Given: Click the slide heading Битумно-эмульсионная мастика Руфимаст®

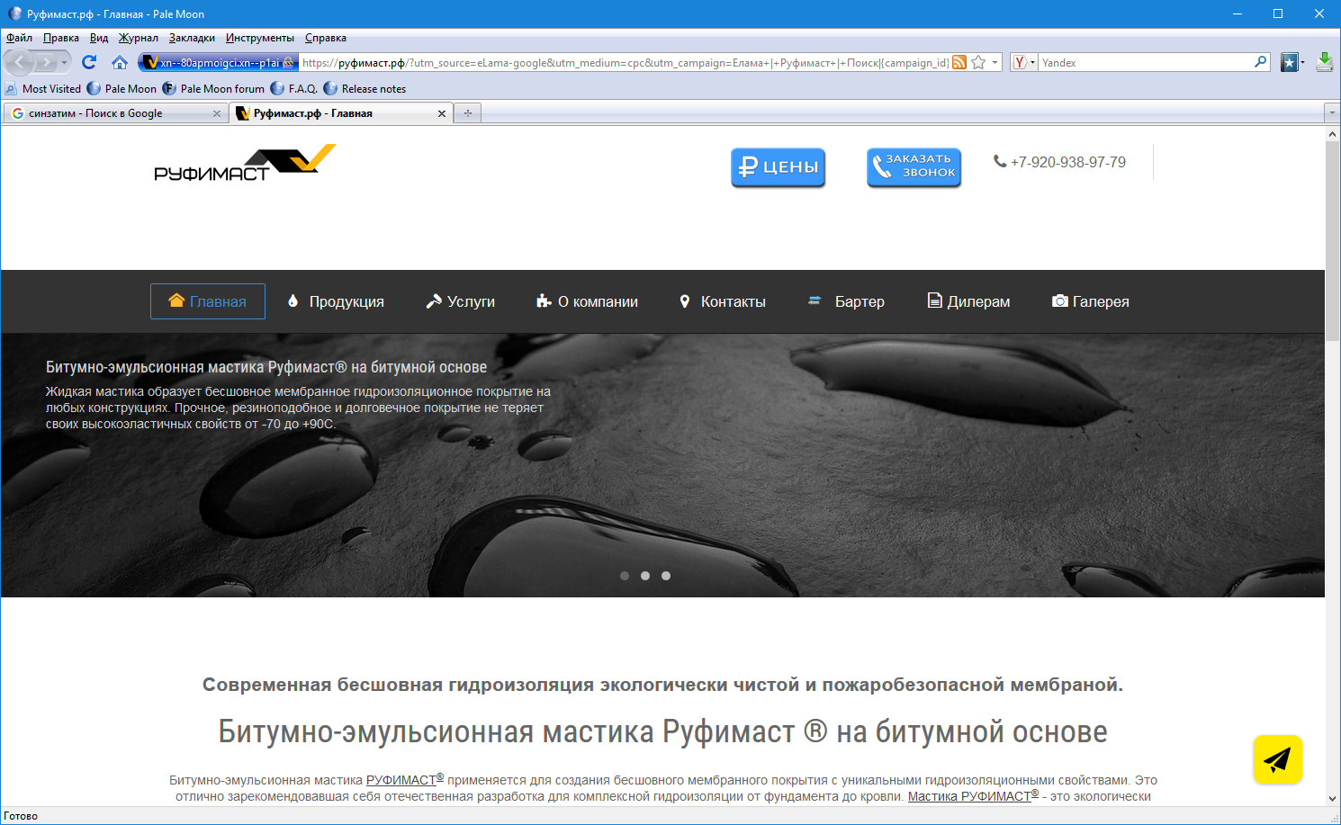Looking at the screenshot, I should coord(266,367).
